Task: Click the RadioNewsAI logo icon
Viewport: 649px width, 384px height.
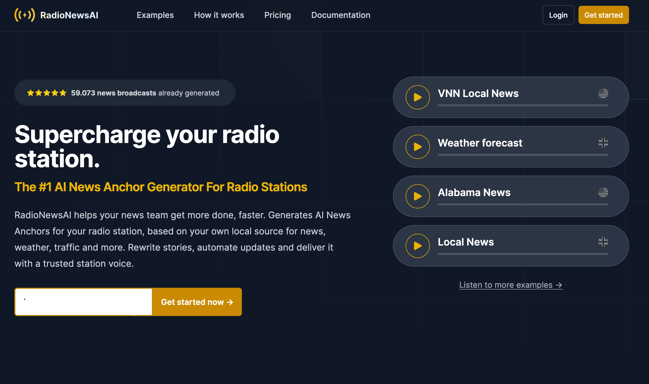Action: point(25,15)
